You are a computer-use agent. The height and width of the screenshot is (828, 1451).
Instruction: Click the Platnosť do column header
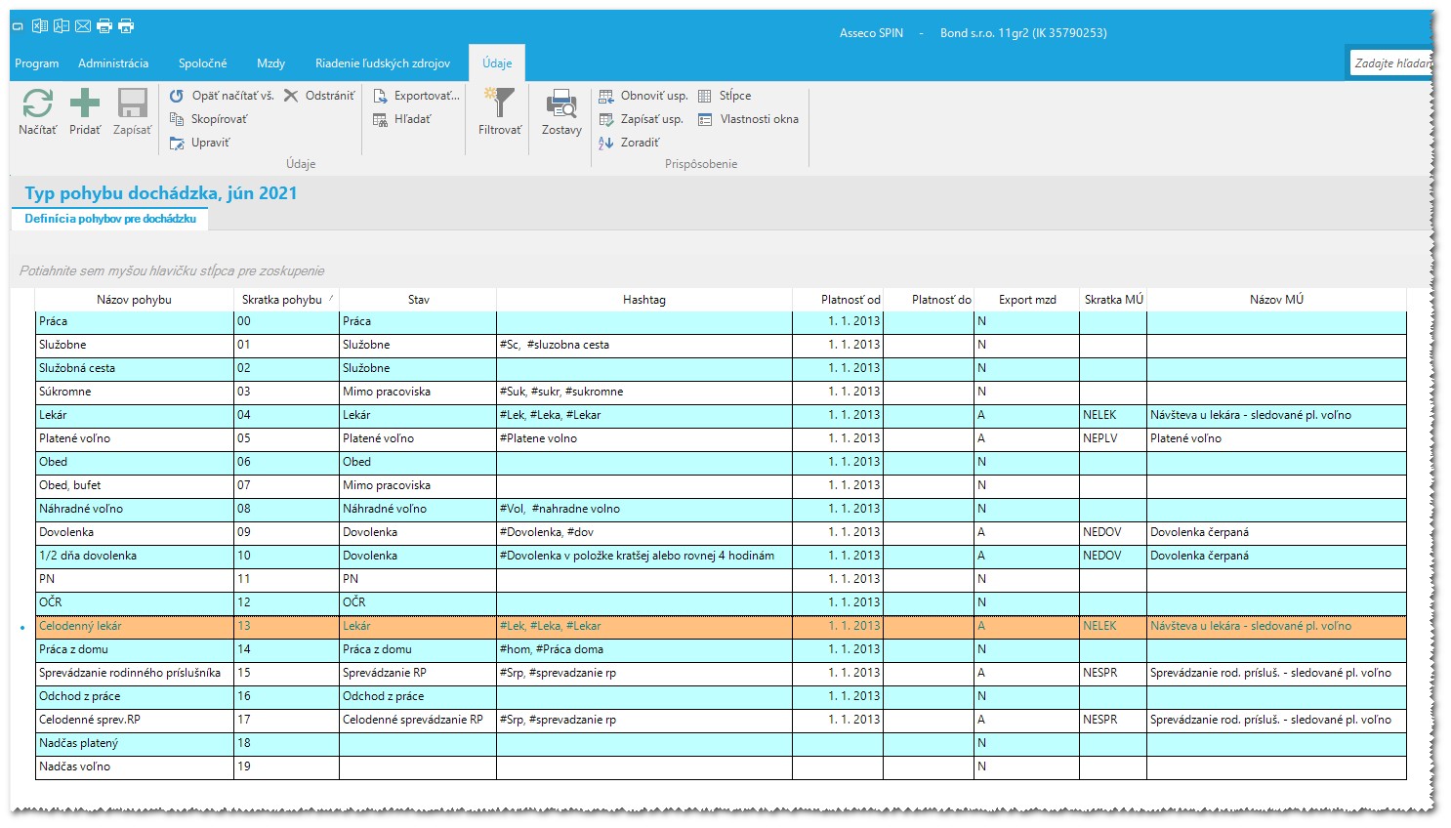tap(929, 300)
